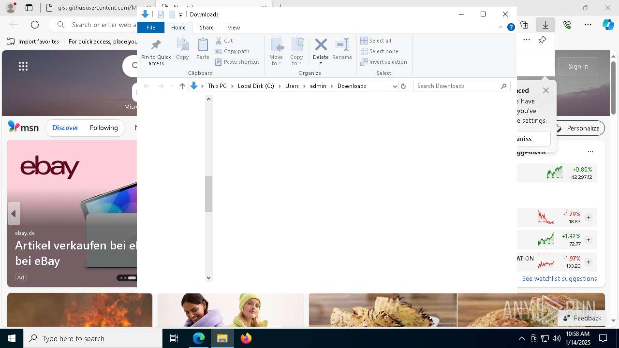Screen dimensions: 619x348
Task: Add the -1.79% stock to watchlist
Action: click(589, 217)
